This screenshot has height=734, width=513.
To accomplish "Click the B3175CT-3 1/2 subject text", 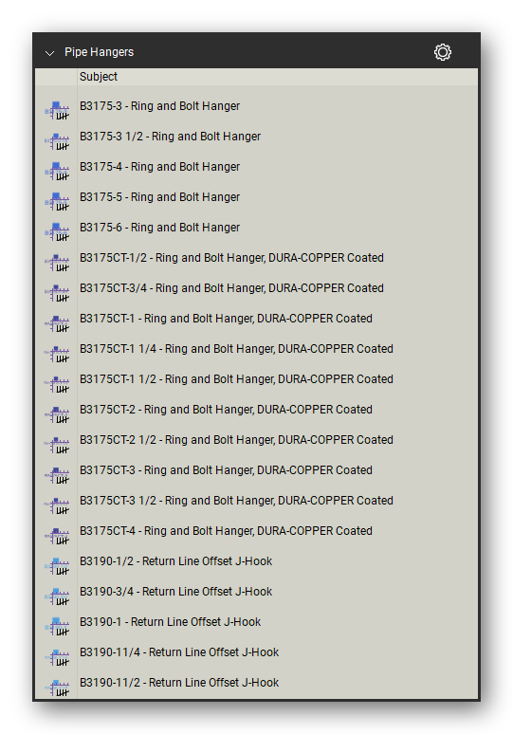I will coord(236,501).
